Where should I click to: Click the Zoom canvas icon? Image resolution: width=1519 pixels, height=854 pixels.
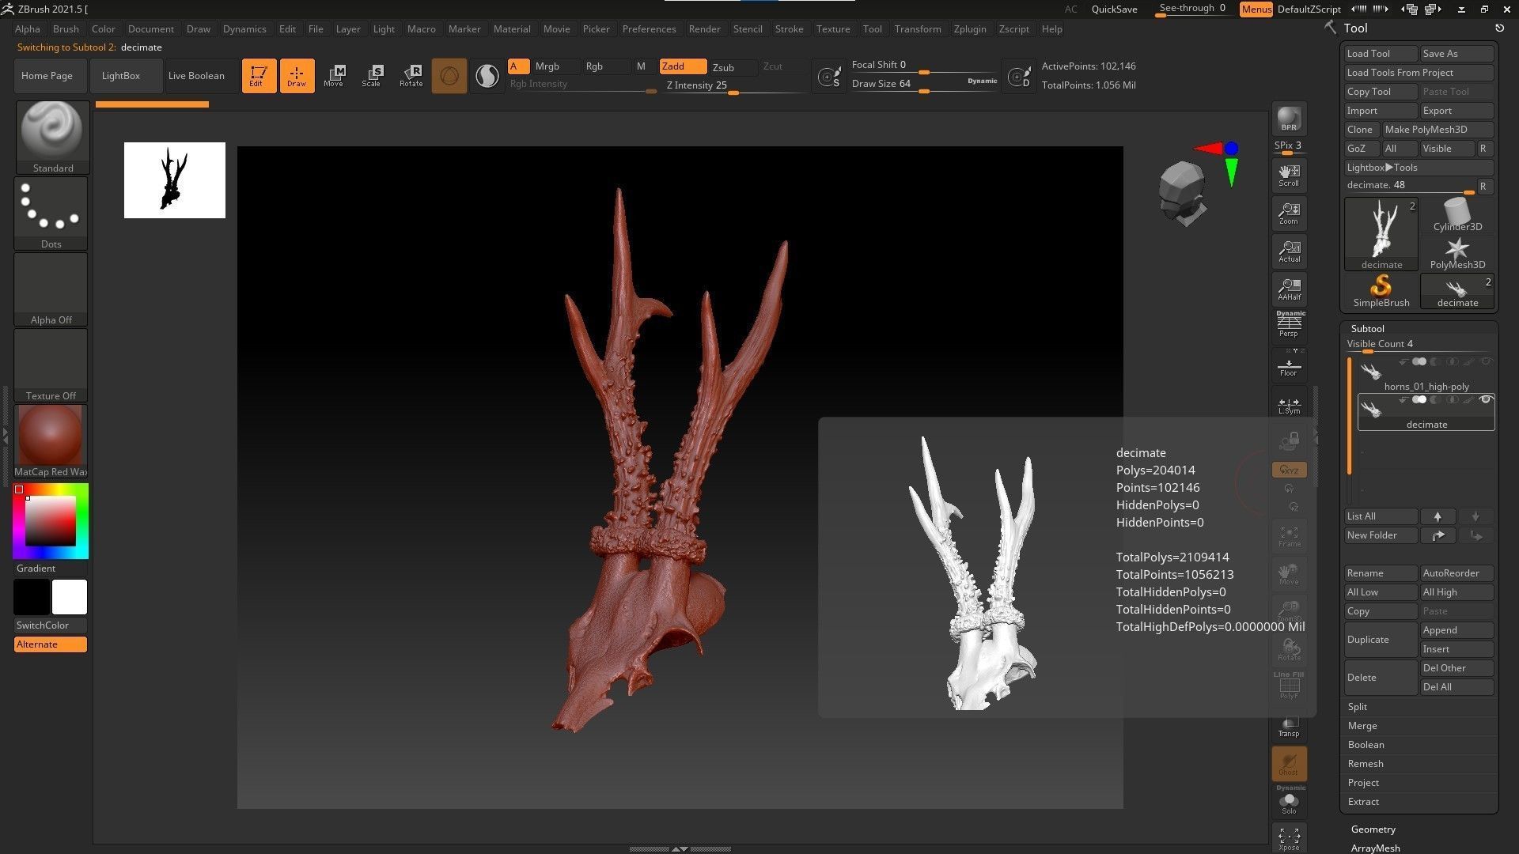pyautogui.click(x=1289, y=213)
